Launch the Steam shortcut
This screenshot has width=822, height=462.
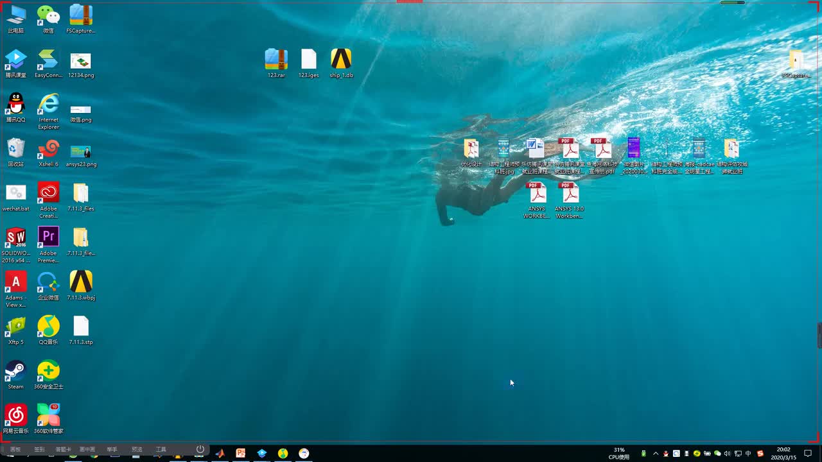coord(16,375)
